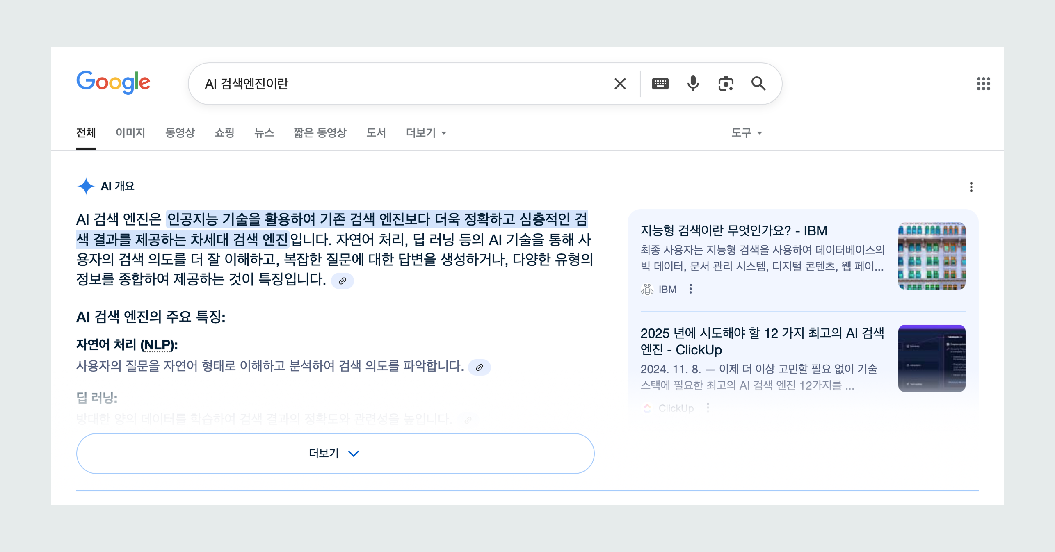This screenshot has height=552, width=1055.
Task: Click the heading AI 검색 엔진의 주요 특징:
Action: click(x=151, y=317)
